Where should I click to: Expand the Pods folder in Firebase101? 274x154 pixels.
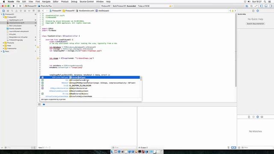tap(3, 46)
